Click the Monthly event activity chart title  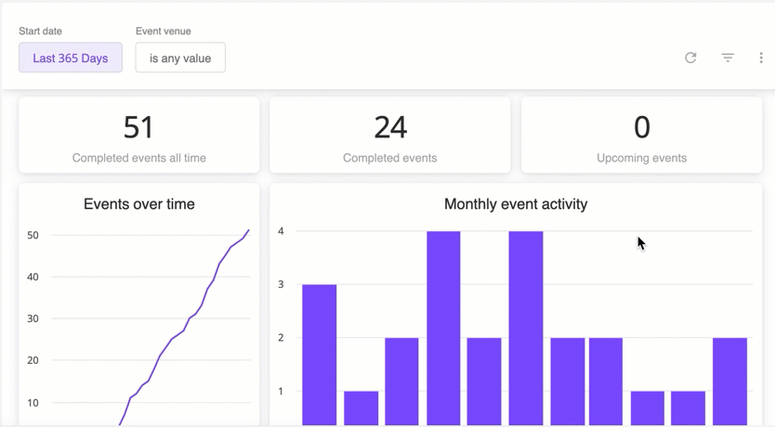tap(516, 204)
